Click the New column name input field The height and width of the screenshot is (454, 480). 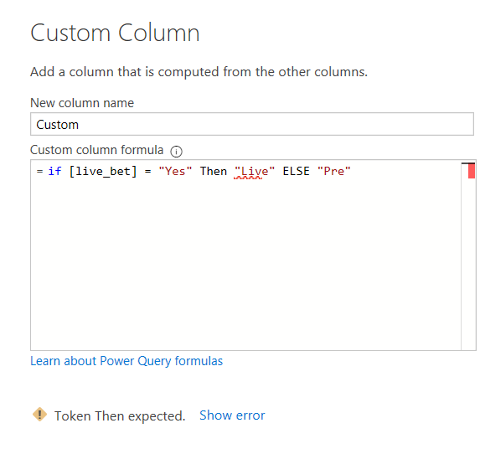[x=252, y=124]
